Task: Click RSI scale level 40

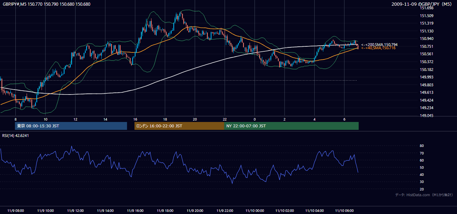Action: 422,174
